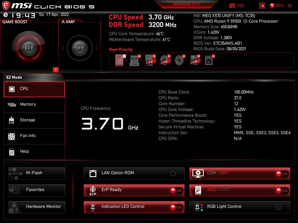Viewport: 298px width, 223px height.
Task: Select A-XMP profile 1
Action: (96, 48)
